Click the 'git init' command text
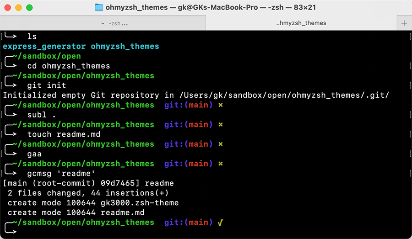This screenshot has height=239, width=412. coord(47,85)
